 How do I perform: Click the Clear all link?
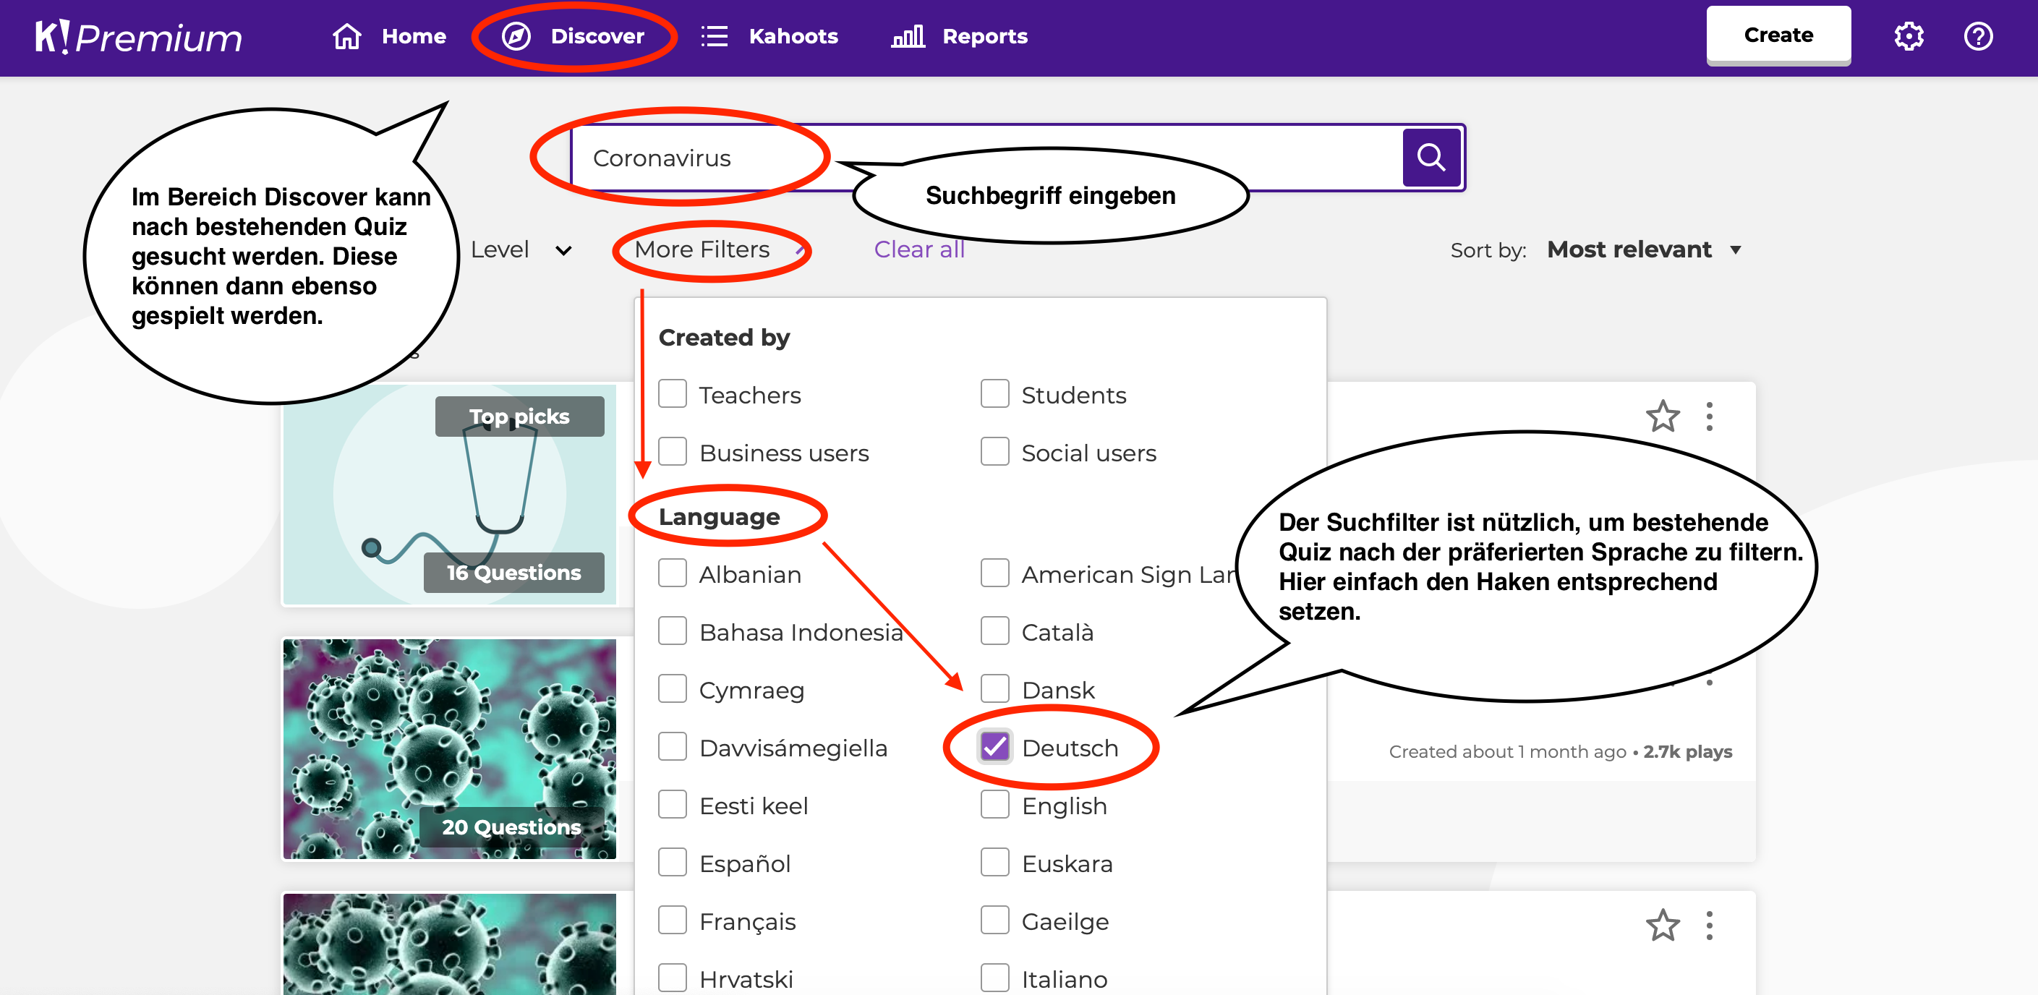point(918,250)
